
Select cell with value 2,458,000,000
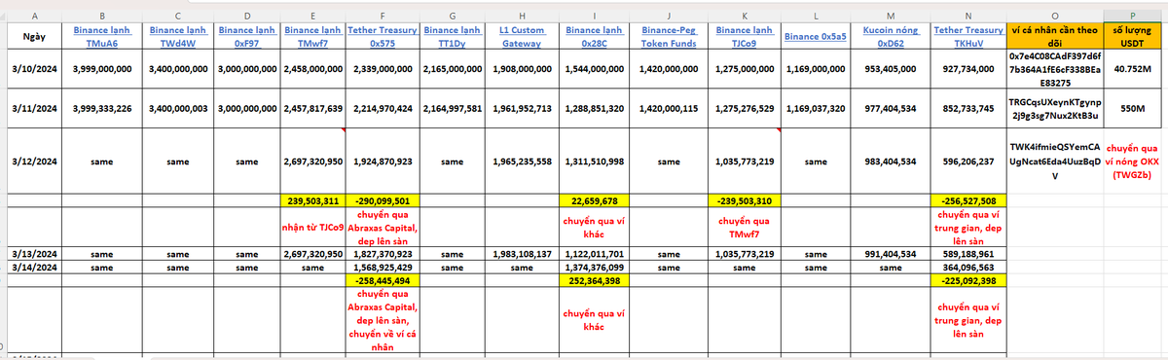[x=311, y=70]
